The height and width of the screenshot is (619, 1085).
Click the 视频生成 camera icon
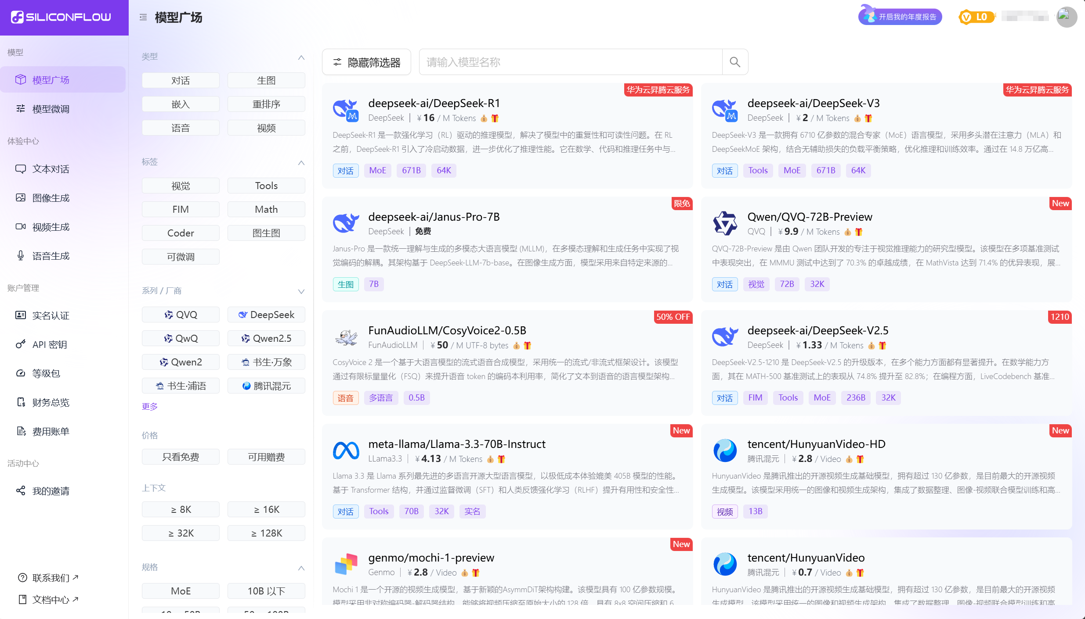[x=21, y=226]
